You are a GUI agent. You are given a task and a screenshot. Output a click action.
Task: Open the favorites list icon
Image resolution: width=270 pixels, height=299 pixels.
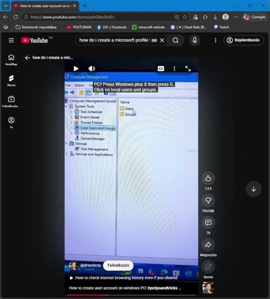(205, 17)
